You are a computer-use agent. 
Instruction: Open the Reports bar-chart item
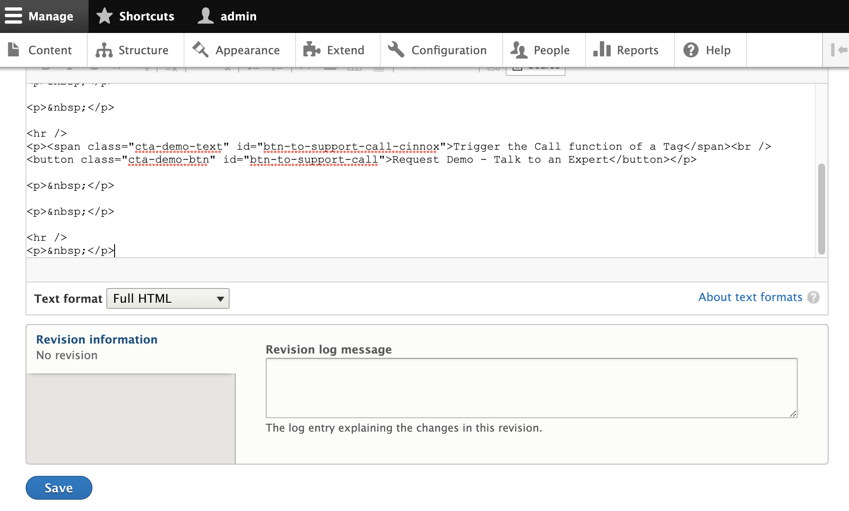tap(627, 50)
